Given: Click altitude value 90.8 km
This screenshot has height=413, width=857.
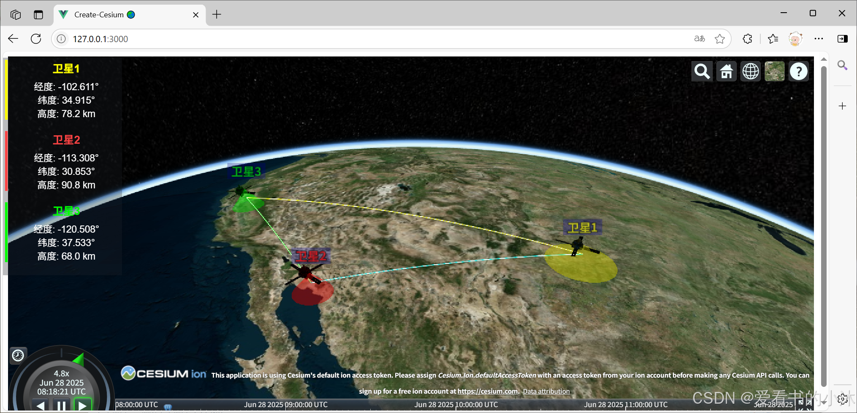Looking at the screenshot, I should (79, 185).
